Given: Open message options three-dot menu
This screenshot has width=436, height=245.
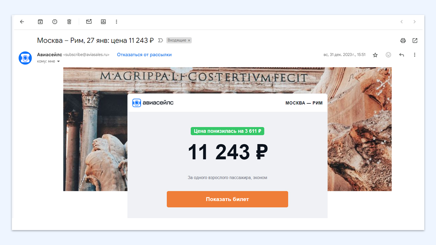Looking at the screenshot, I should tap(415, 55).
